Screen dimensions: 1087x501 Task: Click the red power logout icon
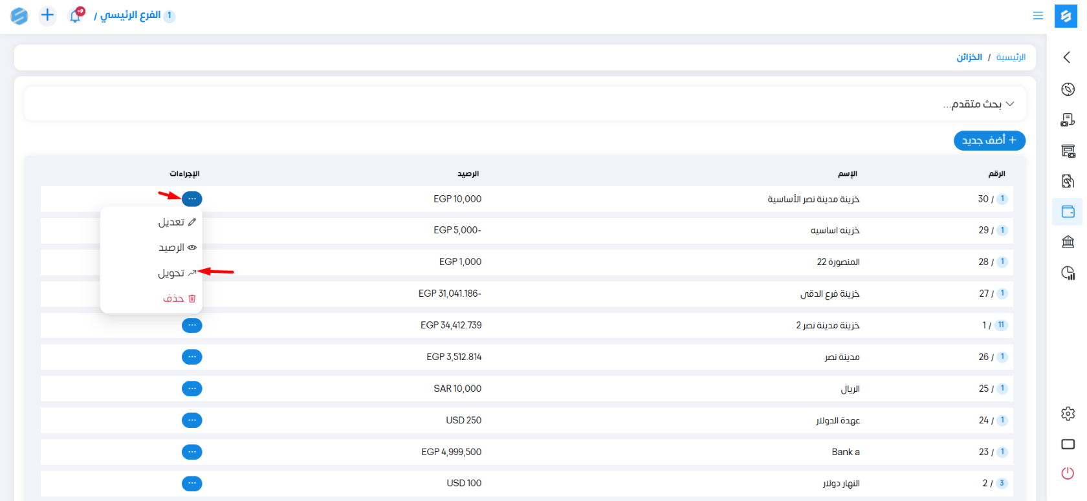point(1068,473)
